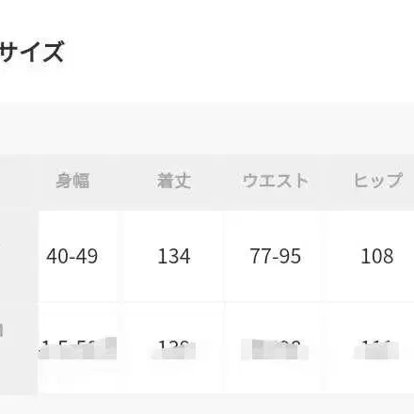Screen dimensions: 414x414
Task: Click the サイズ heading
Action: (31, 52)
